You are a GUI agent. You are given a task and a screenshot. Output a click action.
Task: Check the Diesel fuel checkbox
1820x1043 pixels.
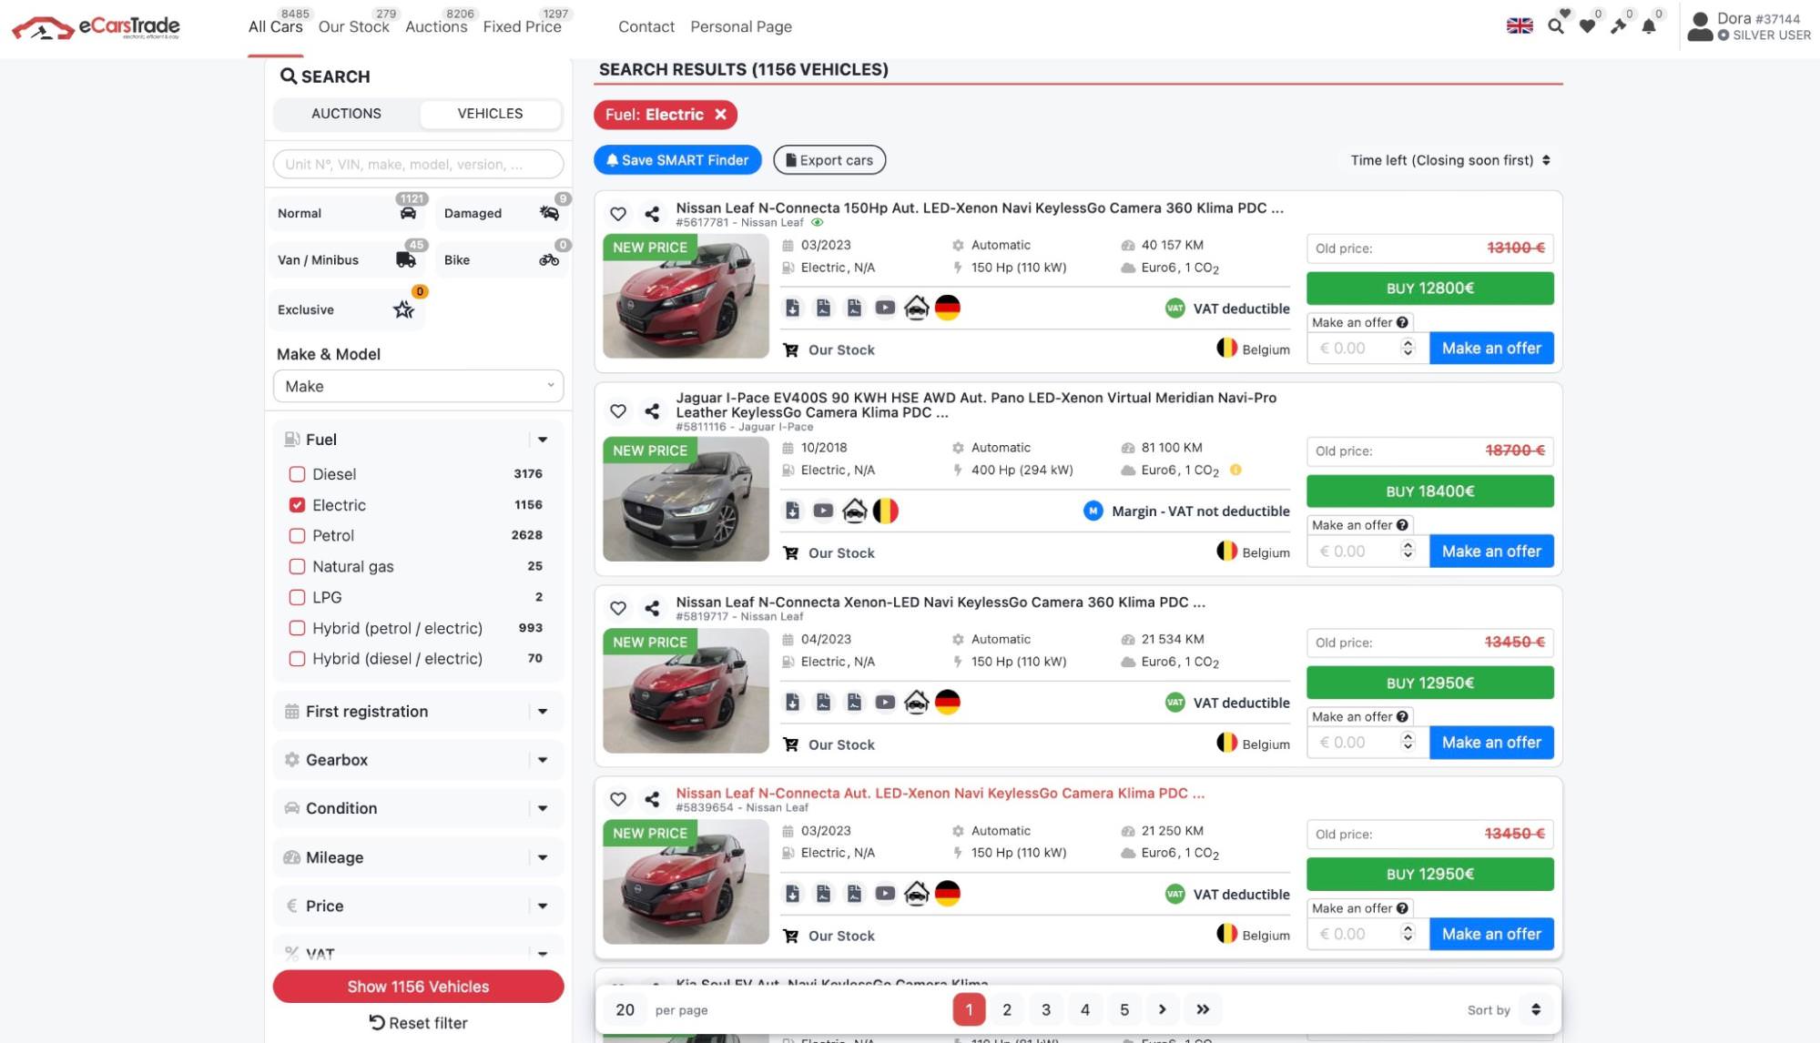click(x=297, y=474)
